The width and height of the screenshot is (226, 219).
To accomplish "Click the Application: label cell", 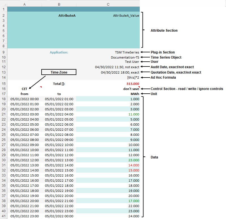I will tap(59, 52).
